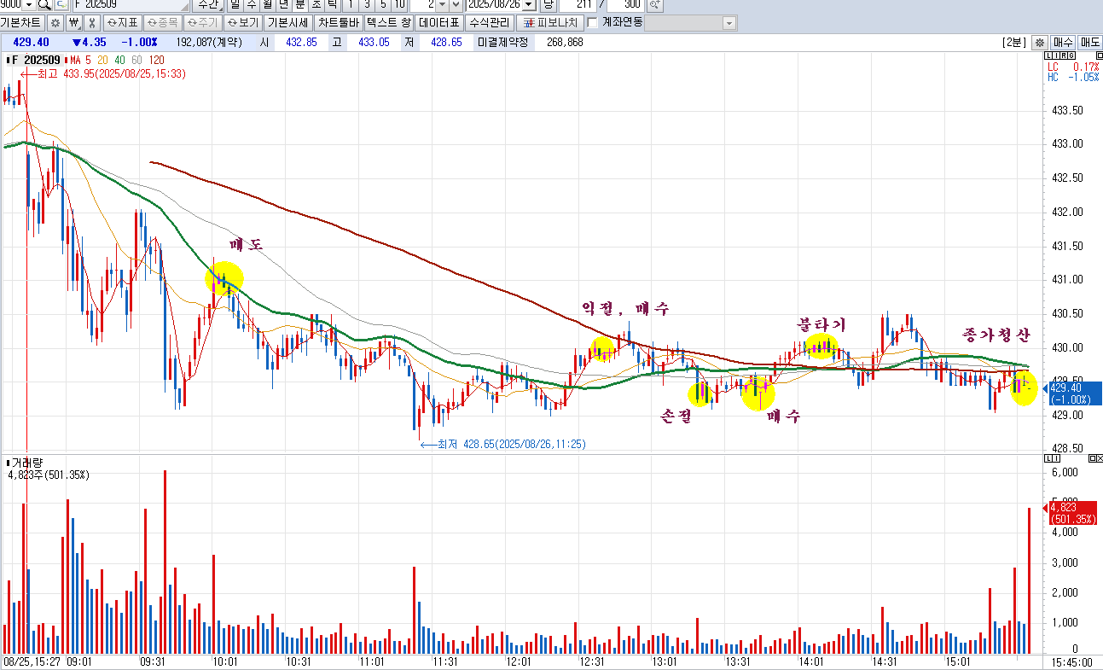Click the scissors tool icon in toolbar
The height and width of the screenshot is (670, 1103).
click(x=92, y=23)
